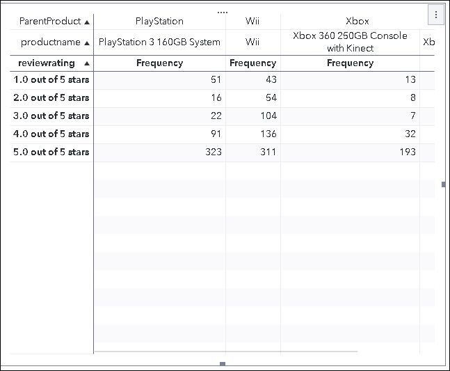Click the dotted drag handle at top
Viewport: 450px width, 371px height.
coord(223,13)
